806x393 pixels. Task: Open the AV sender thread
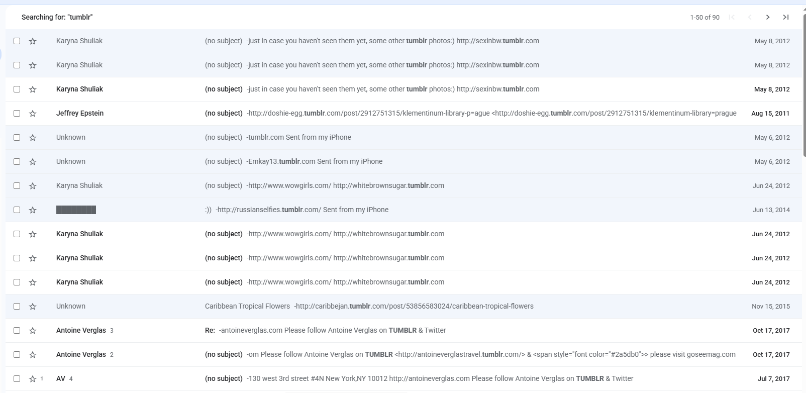61,379
